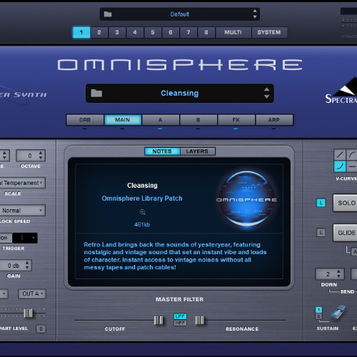Open the Trigger mode dropdown arrow

(x=34, y=238)
